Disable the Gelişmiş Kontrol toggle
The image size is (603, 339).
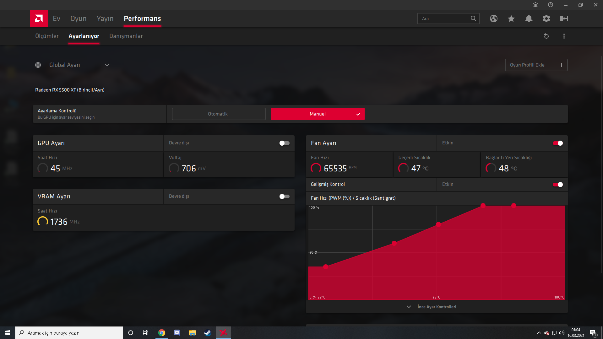[x=558, y=185]
